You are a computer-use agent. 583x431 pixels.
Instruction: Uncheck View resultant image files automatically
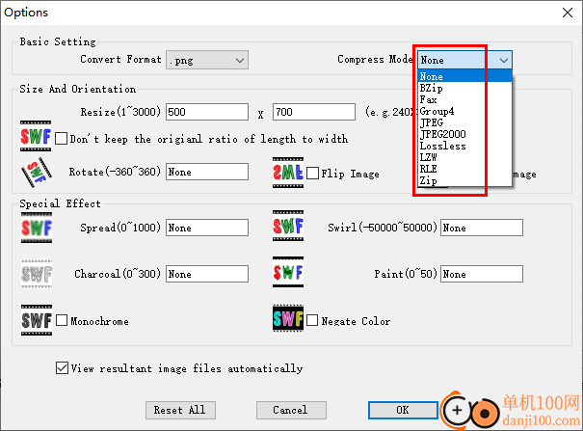tap(62, 367)
